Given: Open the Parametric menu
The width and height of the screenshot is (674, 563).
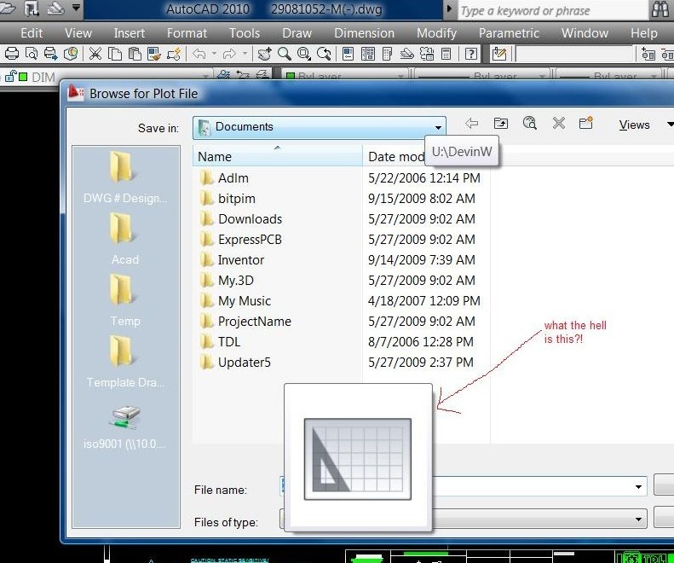Looking at the screenshot, I should 509,33.
